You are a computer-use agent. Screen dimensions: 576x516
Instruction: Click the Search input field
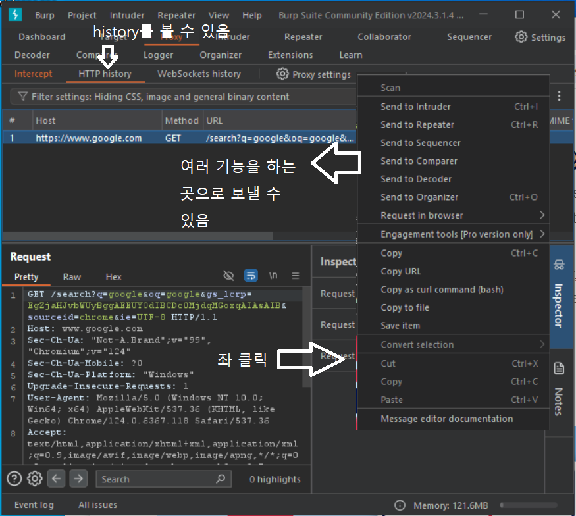point(163,479)
